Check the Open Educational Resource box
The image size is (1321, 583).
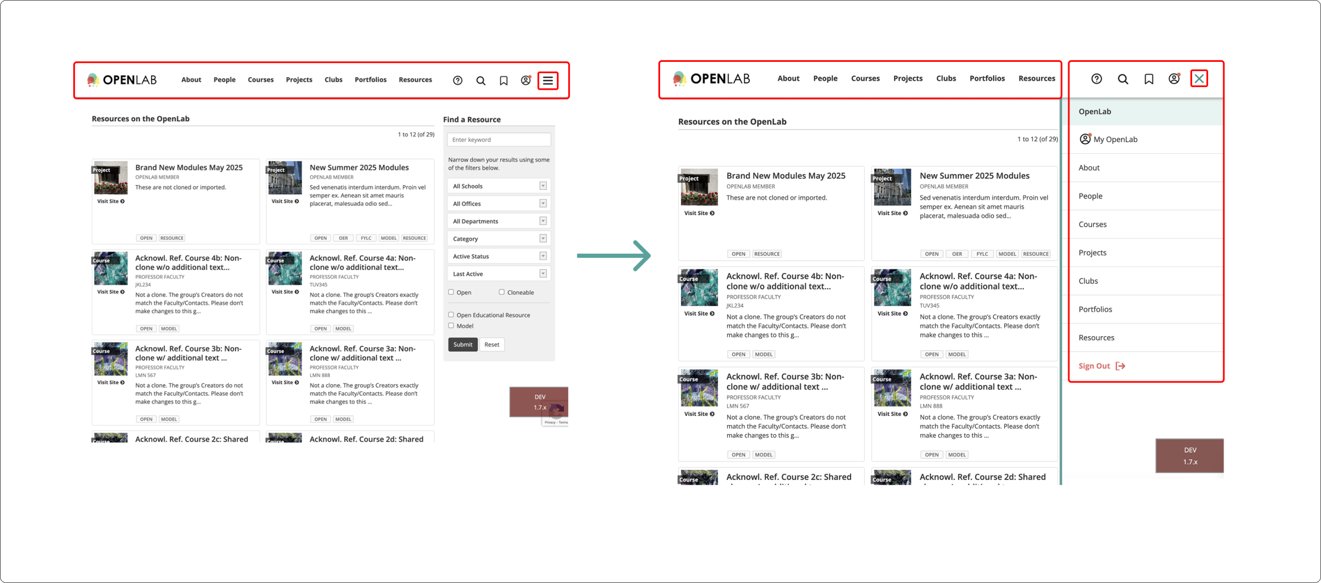click(x=451, y=315)
